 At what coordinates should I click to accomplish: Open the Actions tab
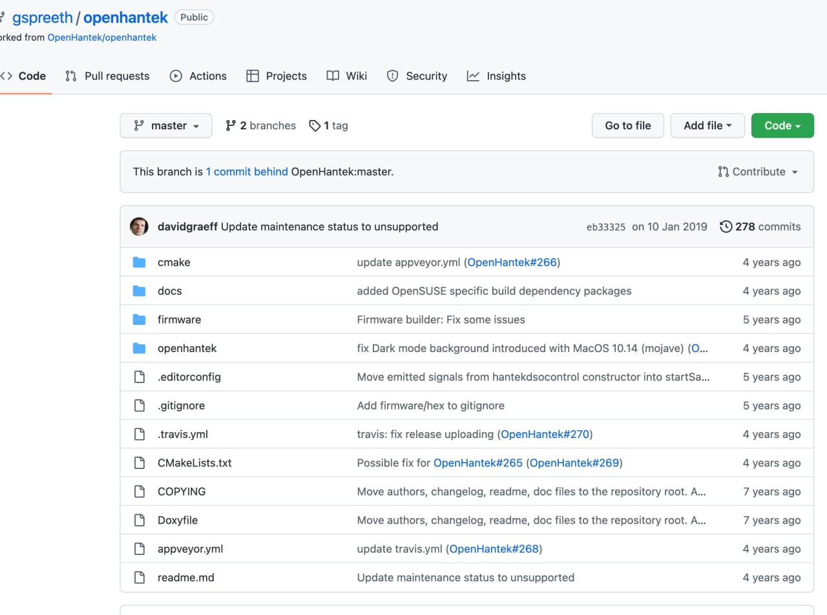[198, 76]
